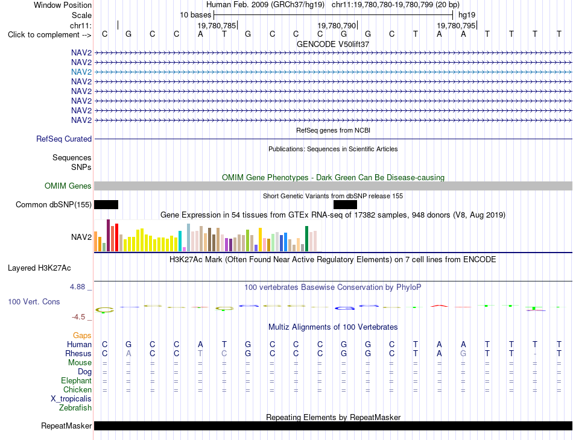Open the Layered H3K27Ac track label
The width and height of the screenshot is (573, 440).
tap(39, 268)
